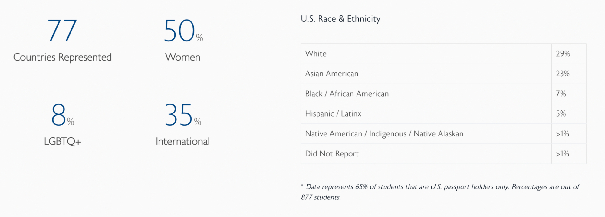This screenshot has height=217, width=605.
Task: Select the Hispanic / Latinx row
Action: click(x=443, y=114)
